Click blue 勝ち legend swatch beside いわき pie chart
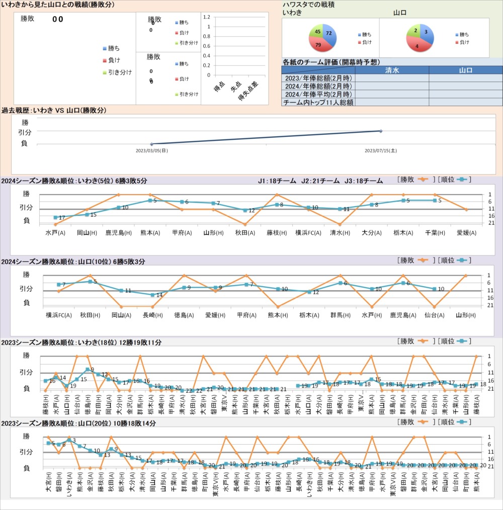503x510 pixels. (360, 35)
